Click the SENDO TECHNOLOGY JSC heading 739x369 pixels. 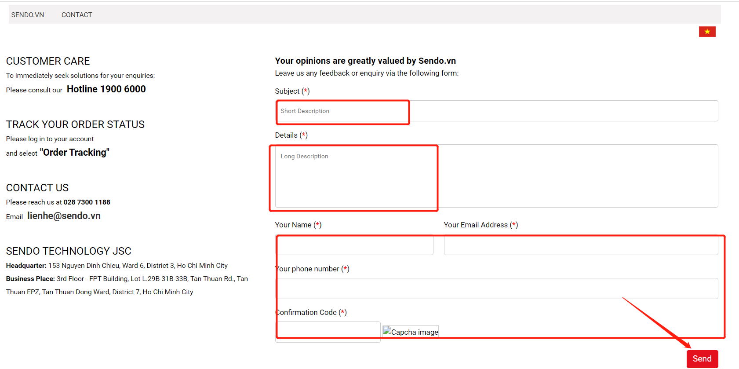[69, 251]
